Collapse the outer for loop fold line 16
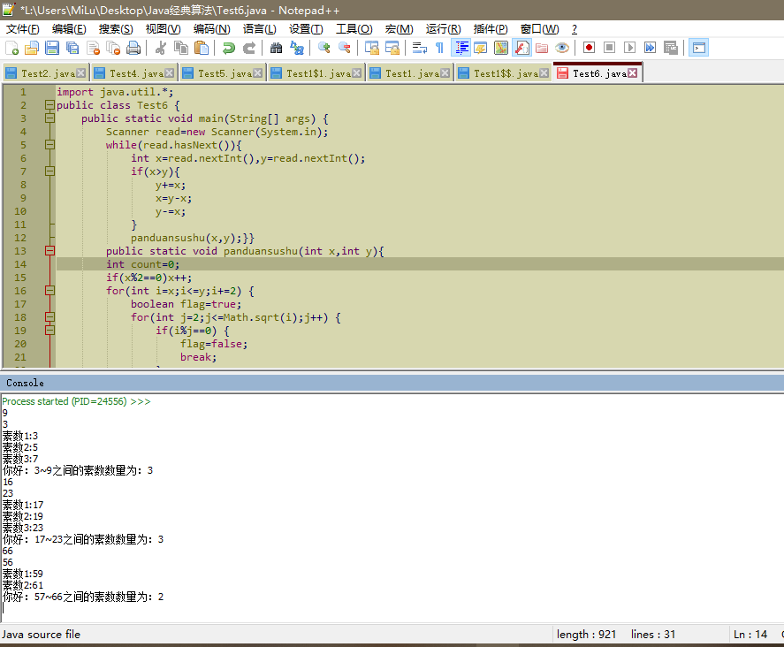784x647 pixels. 49,291
